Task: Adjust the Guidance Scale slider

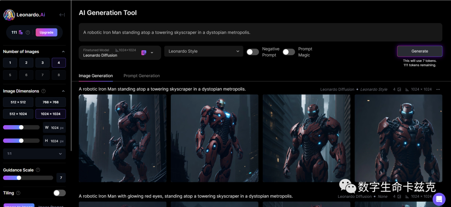Action: (19, 178)
